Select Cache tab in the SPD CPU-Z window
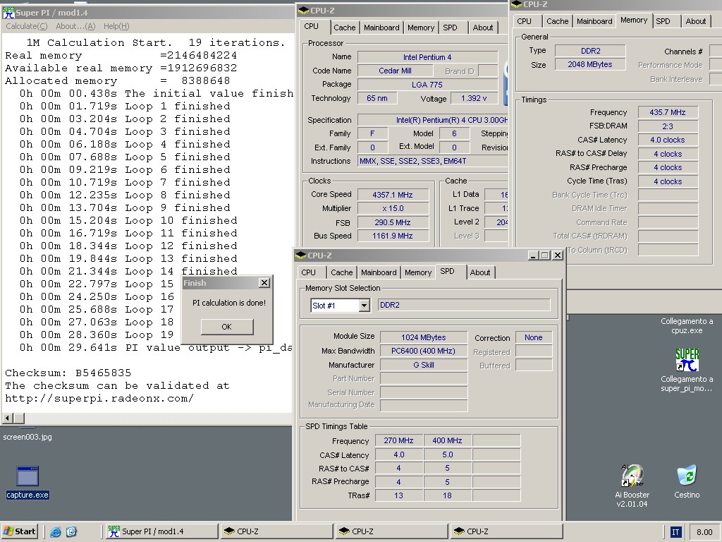This screenshot has height=542, width=722. 342,272
